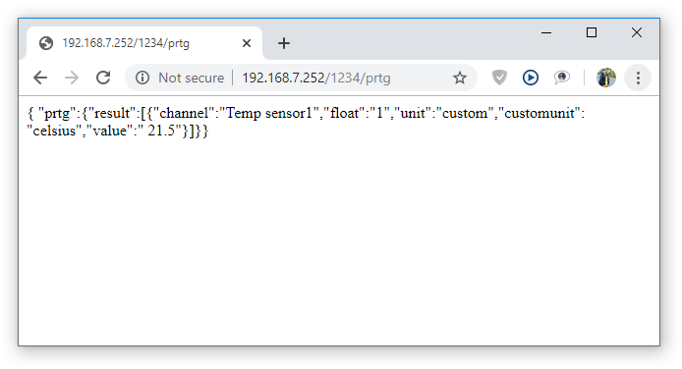This screenshot has height=369, width=682.
Task: Click the Not secure label
Action: coord(191,78)
